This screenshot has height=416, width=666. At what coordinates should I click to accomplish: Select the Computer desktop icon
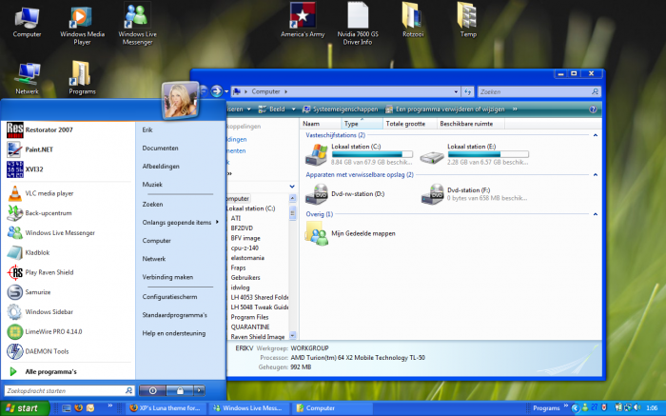[x=27, y=22]
